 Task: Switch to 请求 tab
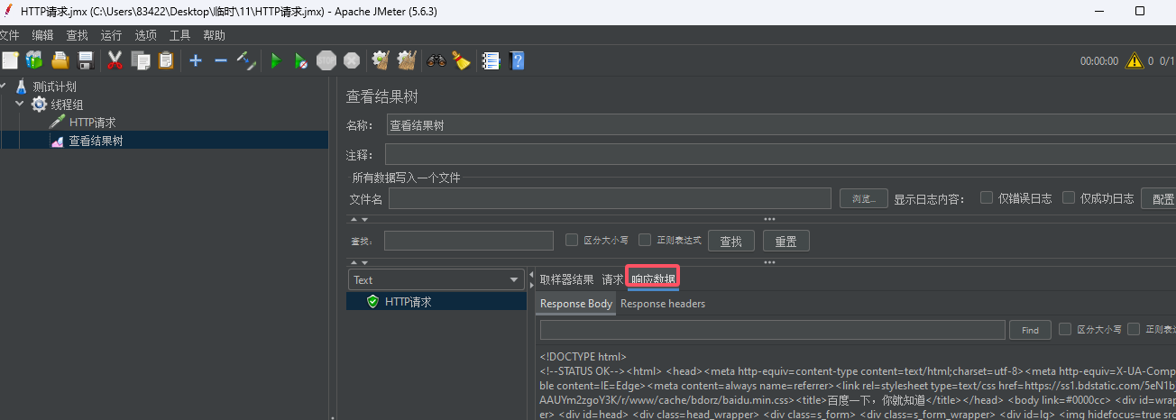tap(612, 279)
